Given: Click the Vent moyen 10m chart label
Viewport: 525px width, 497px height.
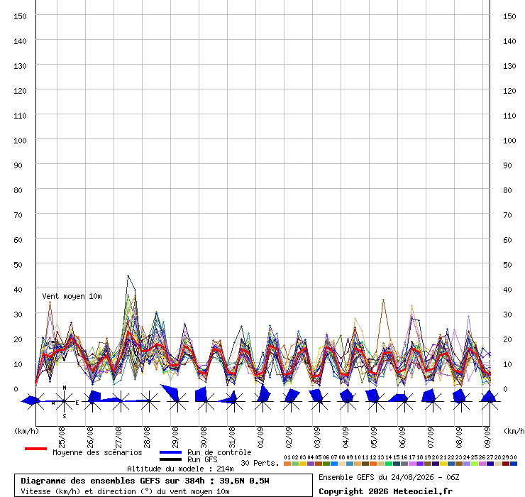Looking at the screenshot, I should click(72, 296).
